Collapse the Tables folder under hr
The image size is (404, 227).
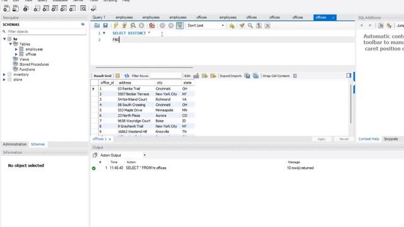tap(11, 44)
